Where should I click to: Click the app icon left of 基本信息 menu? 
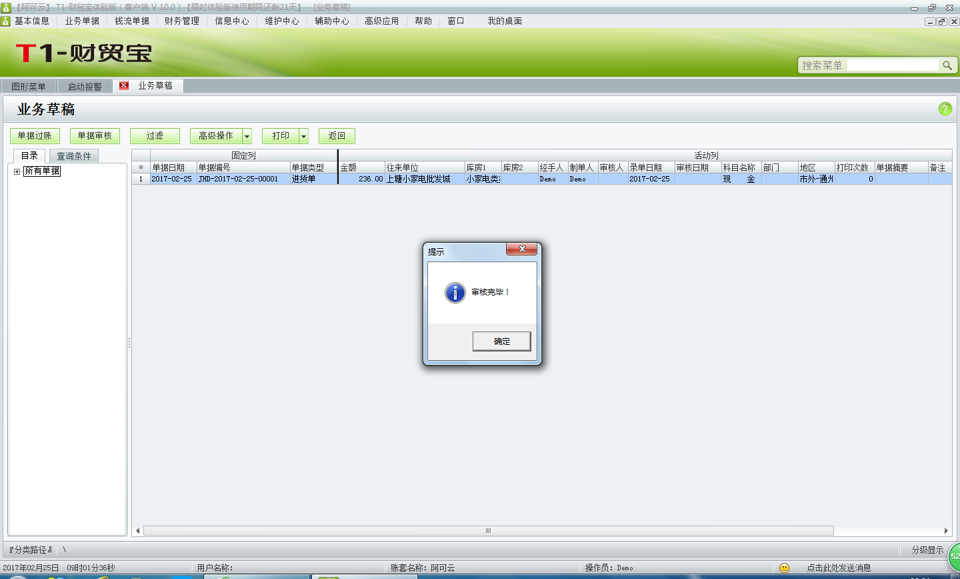(x=7, y=21)
